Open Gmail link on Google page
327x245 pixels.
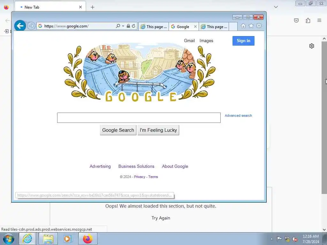pos(189,41)
